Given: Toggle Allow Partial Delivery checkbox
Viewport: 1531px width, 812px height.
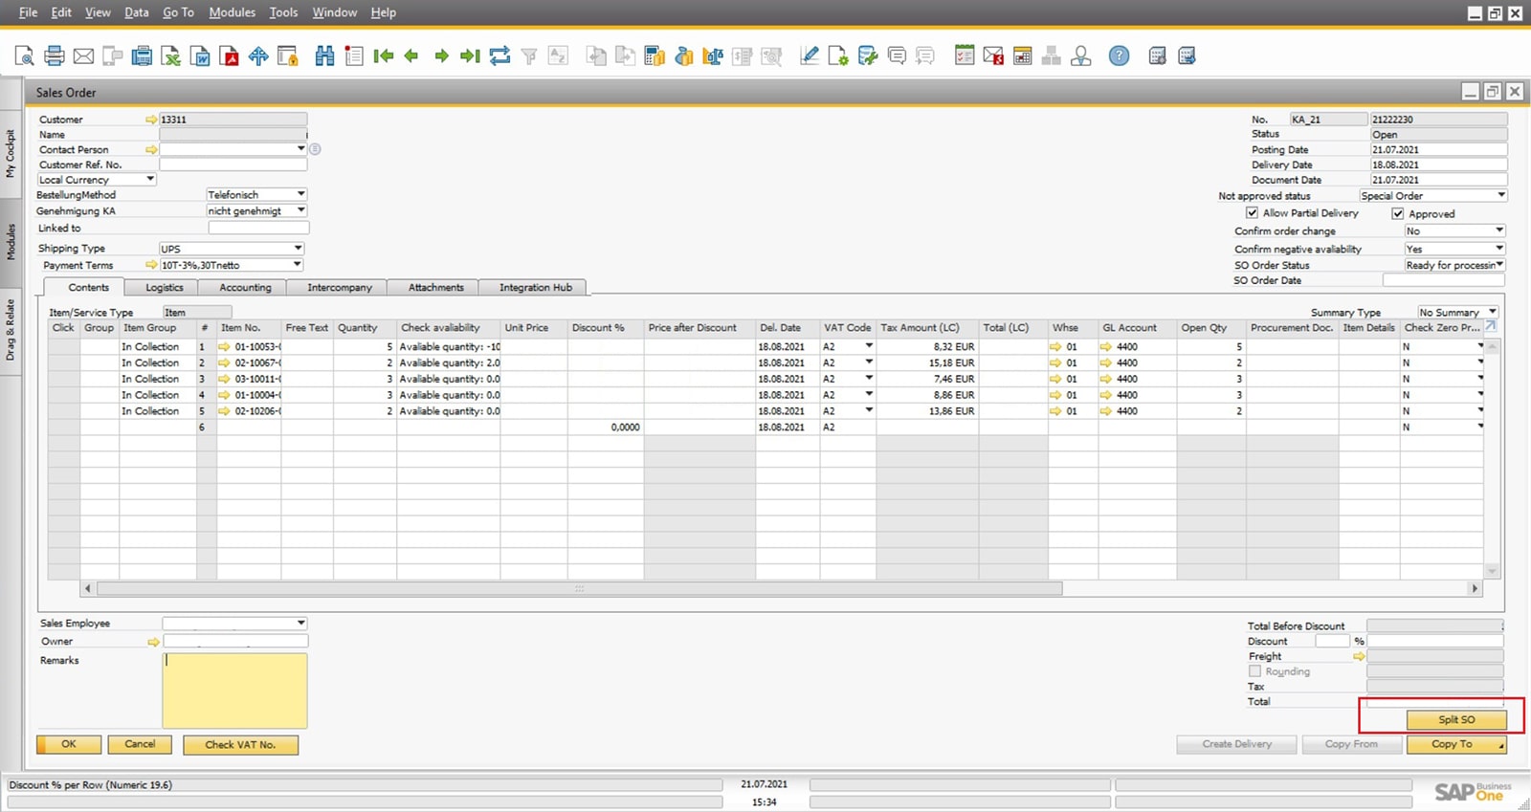Looking at the screenshot, I should point(1252,213).
